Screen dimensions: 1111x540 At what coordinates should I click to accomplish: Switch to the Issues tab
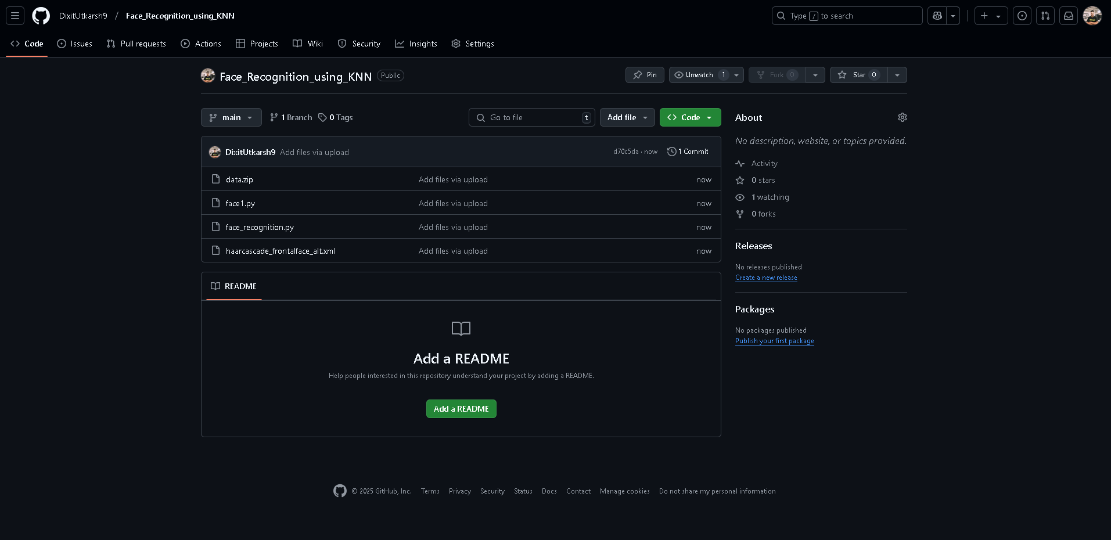tap(74, 44)
